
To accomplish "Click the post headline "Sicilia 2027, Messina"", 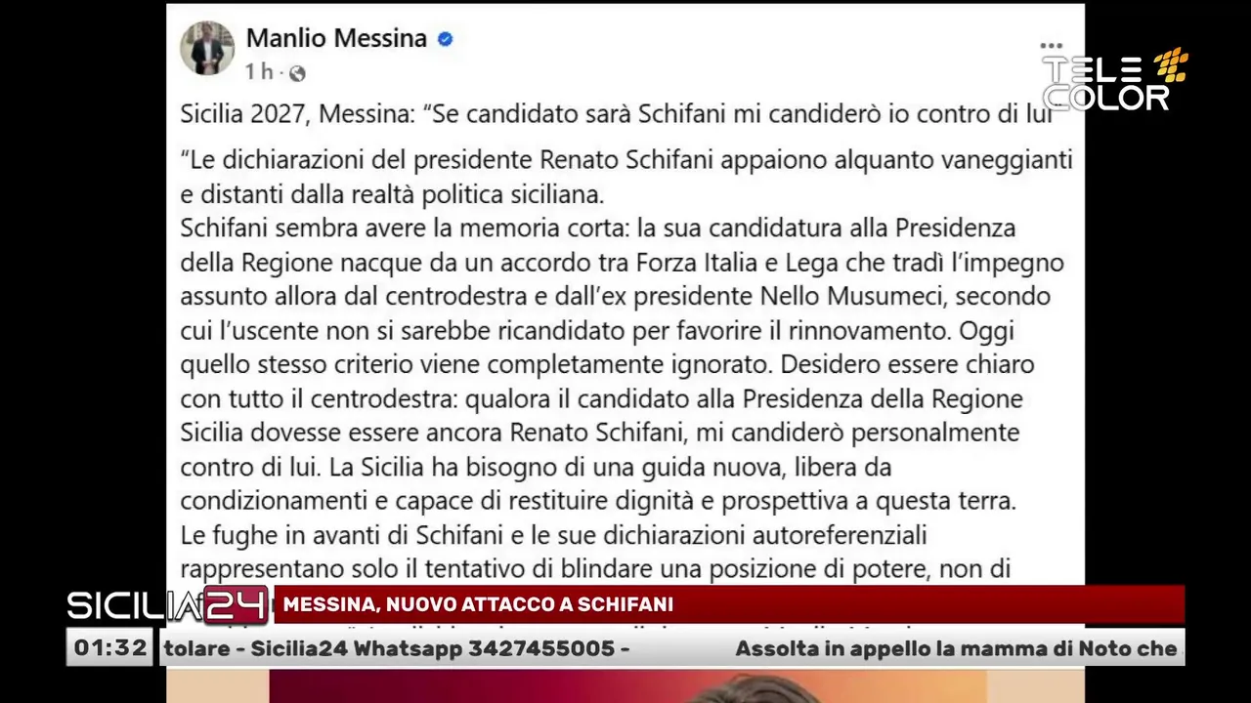I will (x=299, y=113).
